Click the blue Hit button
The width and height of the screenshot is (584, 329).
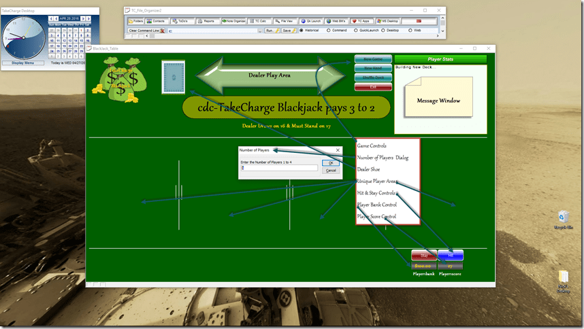coord(451,256)
